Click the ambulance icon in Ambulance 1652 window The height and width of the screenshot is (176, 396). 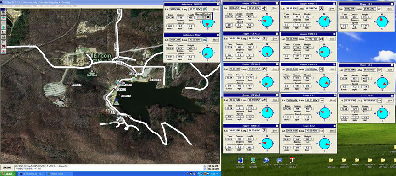(205, 39)
